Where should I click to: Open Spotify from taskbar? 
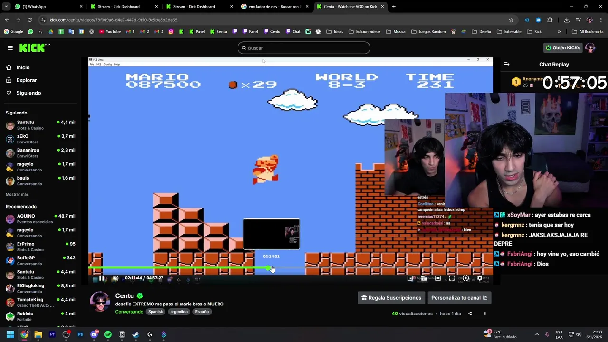click(x=108, y=334)
